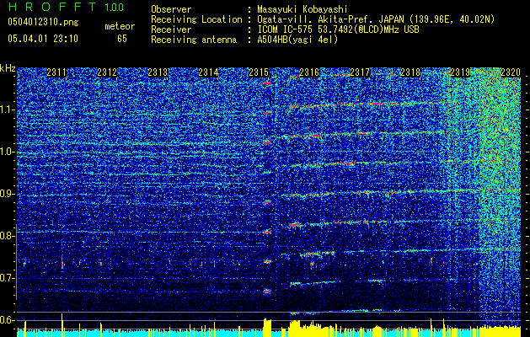Click antenna model A504HB(yagi 4el)

coord(297,40)
